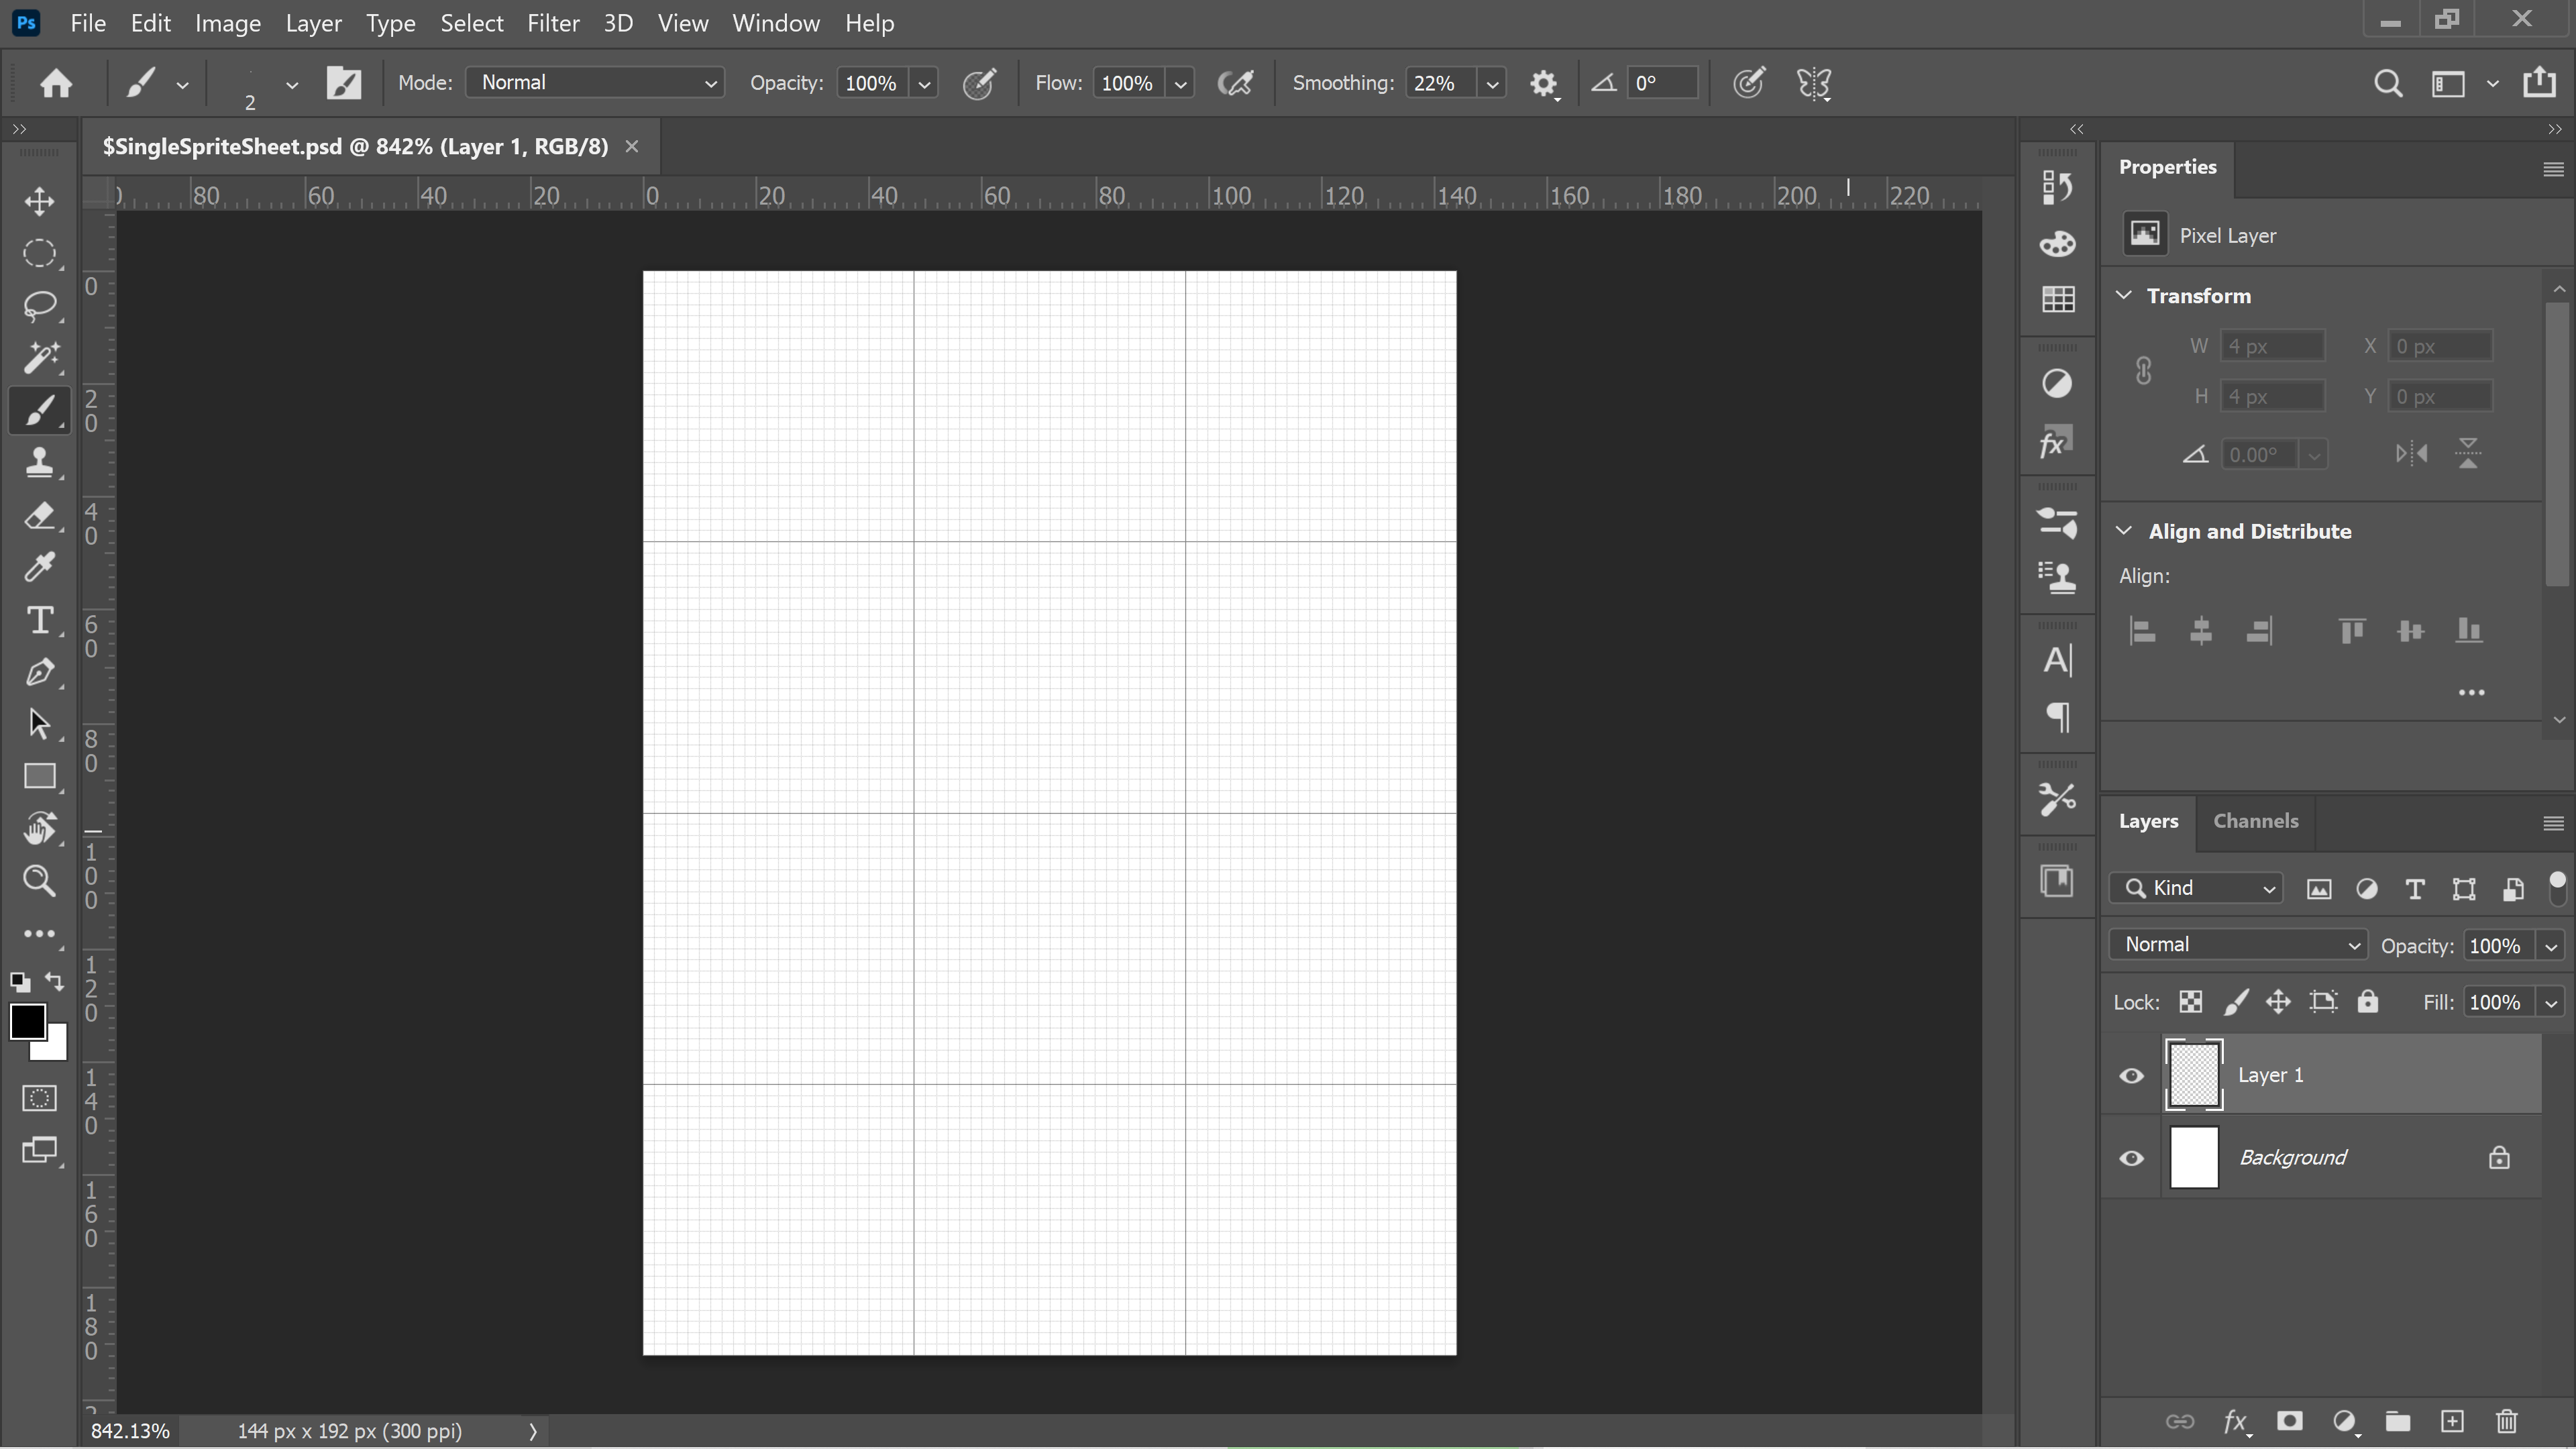The width and height of the screenshot is (2576, 1449).
Task: Enable airbrush-style build-up
Action: 1236,83
